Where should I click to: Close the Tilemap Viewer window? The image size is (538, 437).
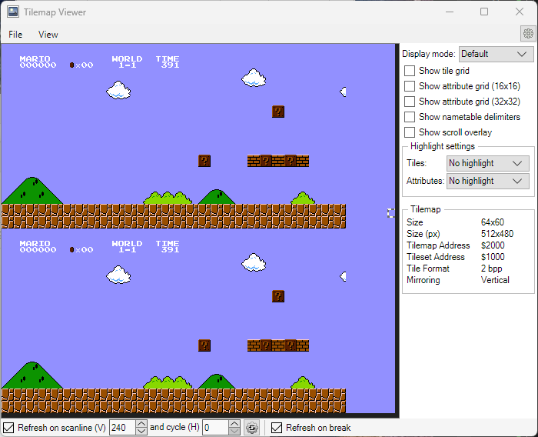[520, 12]
